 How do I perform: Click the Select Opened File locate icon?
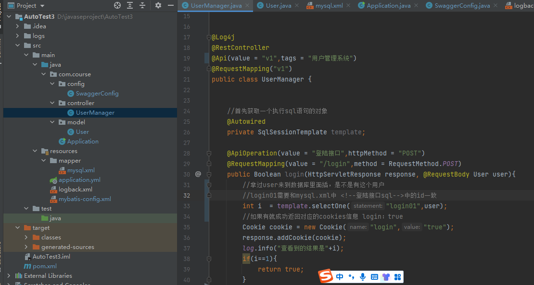point(117,5)
